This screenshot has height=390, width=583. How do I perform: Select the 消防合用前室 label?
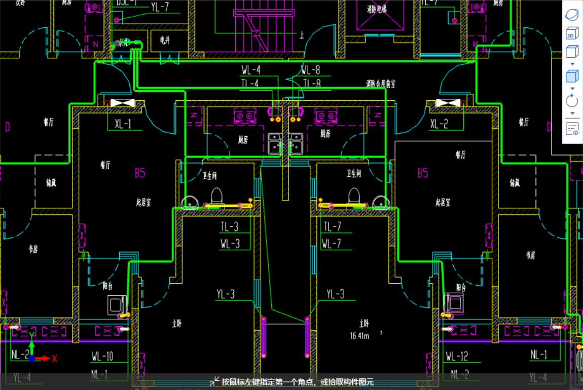tap(381, 84)
